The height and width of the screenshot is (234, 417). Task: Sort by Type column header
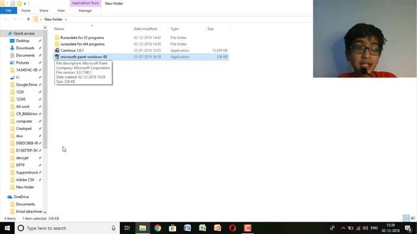(x=175, y=29)
